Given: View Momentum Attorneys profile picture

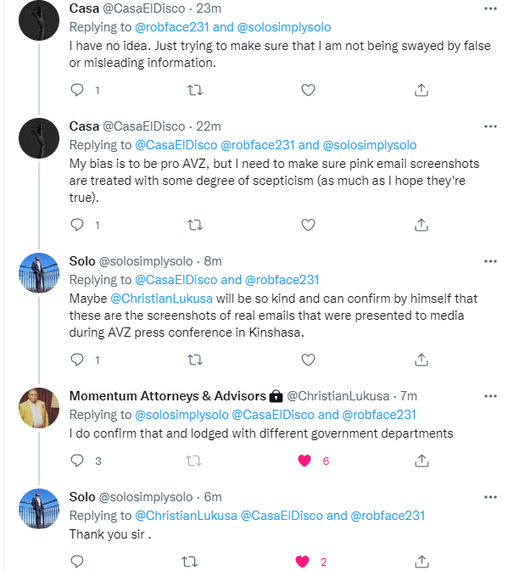Looking at the screenshot, I should click(39, 407).
